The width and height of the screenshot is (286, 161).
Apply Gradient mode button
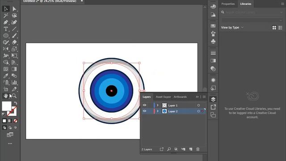click(10, 121)
